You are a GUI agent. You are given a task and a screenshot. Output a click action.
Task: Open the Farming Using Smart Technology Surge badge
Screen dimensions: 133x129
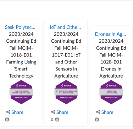21,92
